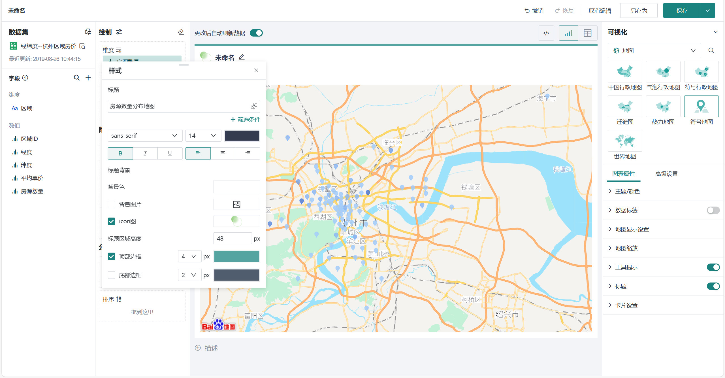
Task: Open the sans-serif font dropdown
Action: coord(145,136)
